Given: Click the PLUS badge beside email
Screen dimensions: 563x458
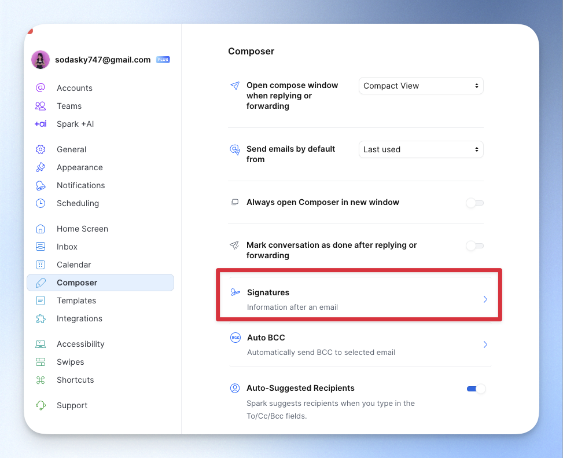Looking at the screenshot, I should tap(163, 60).
